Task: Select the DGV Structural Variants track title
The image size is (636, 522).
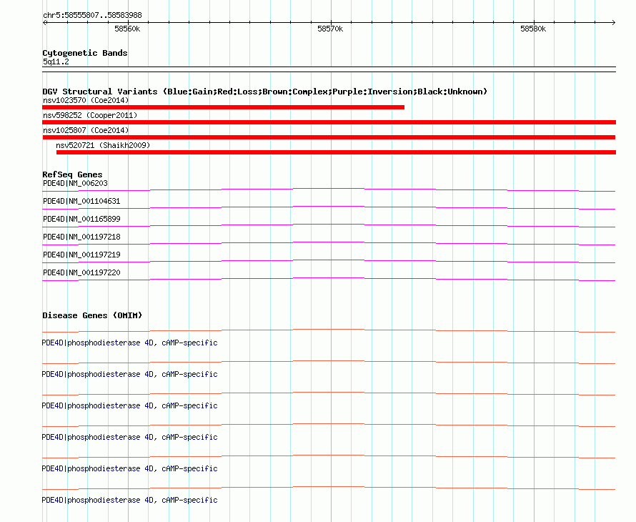Action: pos(265,92)
